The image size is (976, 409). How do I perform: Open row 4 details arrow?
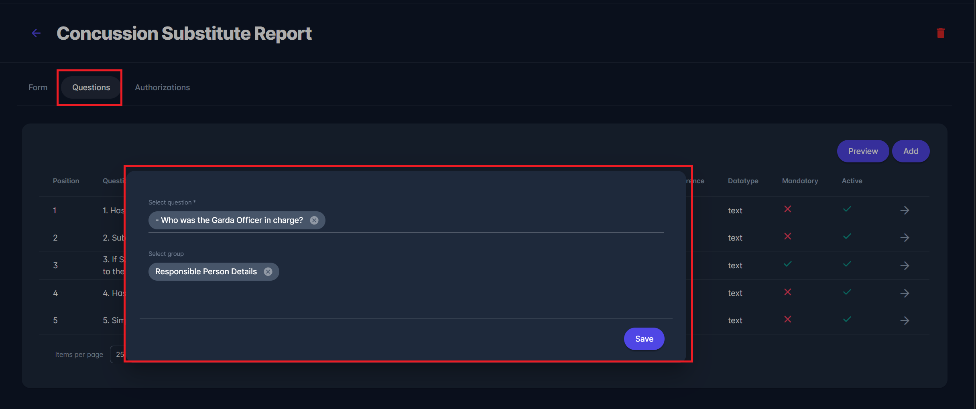click(x=905, y=293)
